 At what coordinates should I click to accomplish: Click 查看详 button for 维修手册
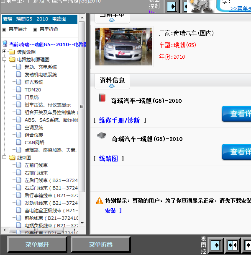click(x=236, y=114)
